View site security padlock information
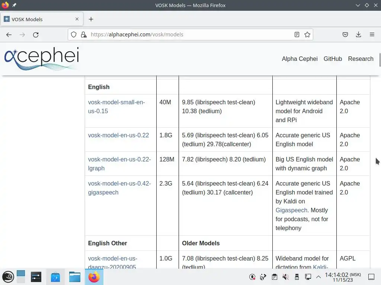The width and height of the screenshot is (381, 285). pyautogui.click(x=84, y=35)
